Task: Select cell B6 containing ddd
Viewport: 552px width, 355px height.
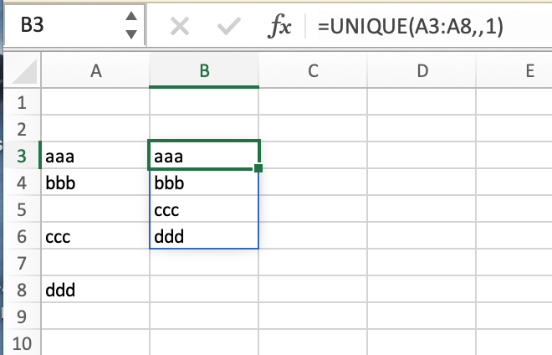Action: tap(204, 236)
